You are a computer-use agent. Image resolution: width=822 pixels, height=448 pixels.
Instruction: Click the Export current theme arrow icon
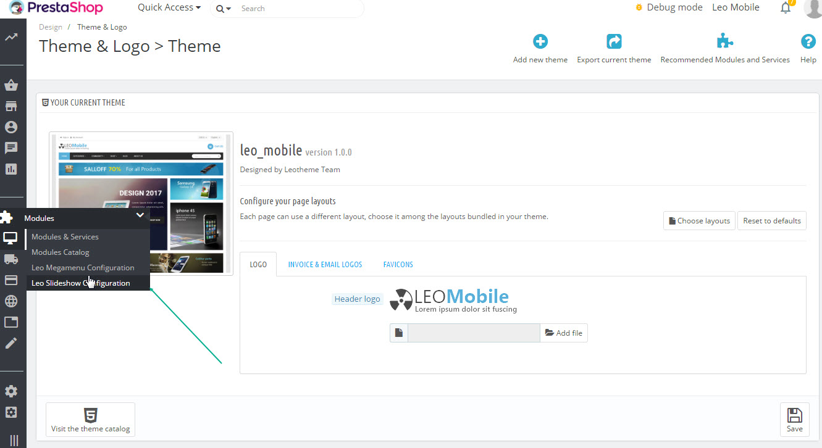pos(614,41)
